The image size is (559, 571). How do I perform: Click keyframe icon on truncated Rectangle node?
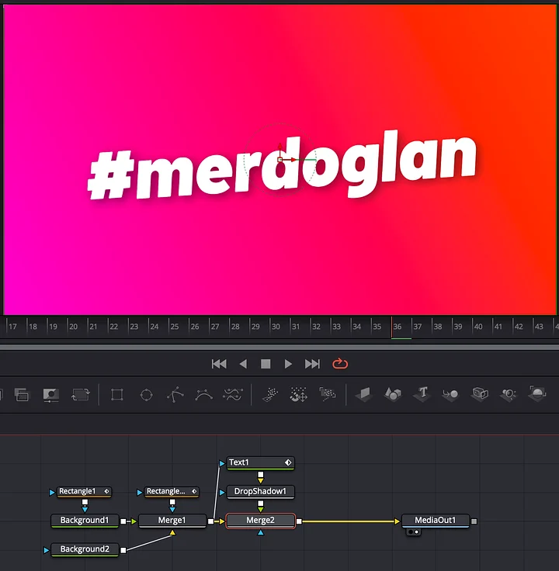[x=194, y=491]
